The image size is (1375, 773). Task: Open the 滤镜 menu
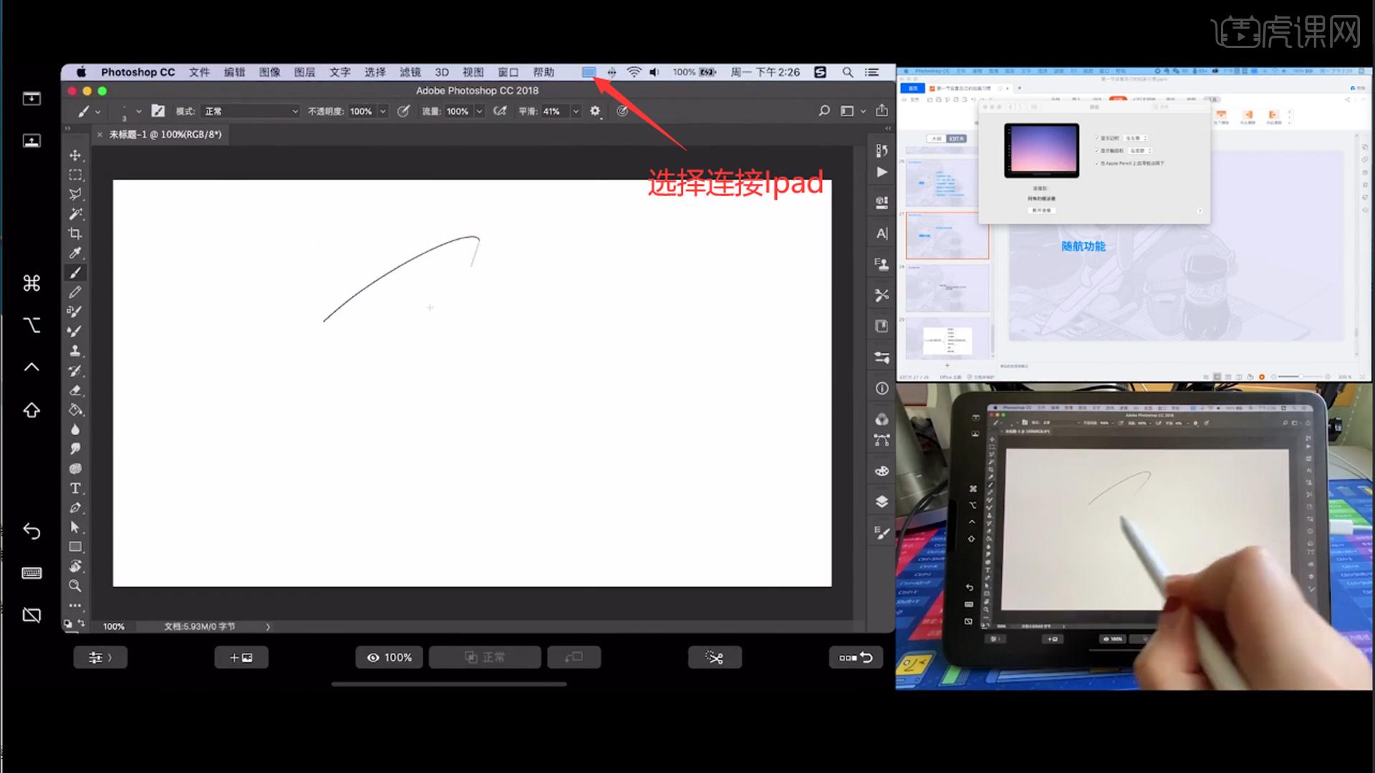410,72
